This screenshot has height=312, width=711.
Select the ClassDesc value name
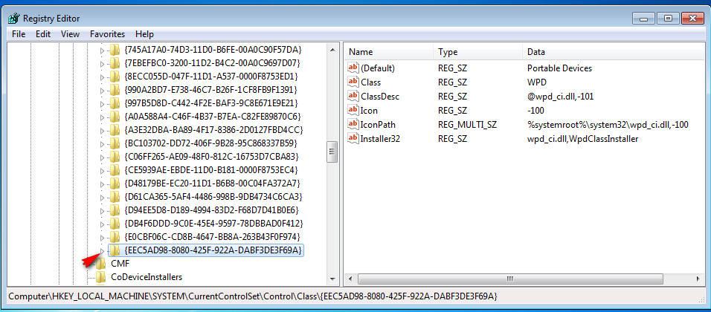[x=379, y=97]
